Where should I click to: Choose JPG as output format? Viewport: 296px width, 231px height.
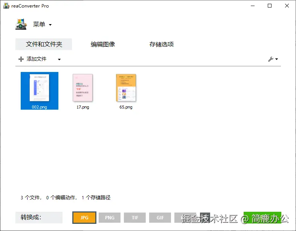pos(84,217)
